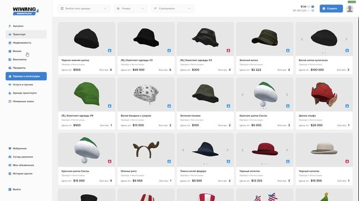The image size is (359, 201).
Task: Click the $13 000 price text
Action: (139, 125)
